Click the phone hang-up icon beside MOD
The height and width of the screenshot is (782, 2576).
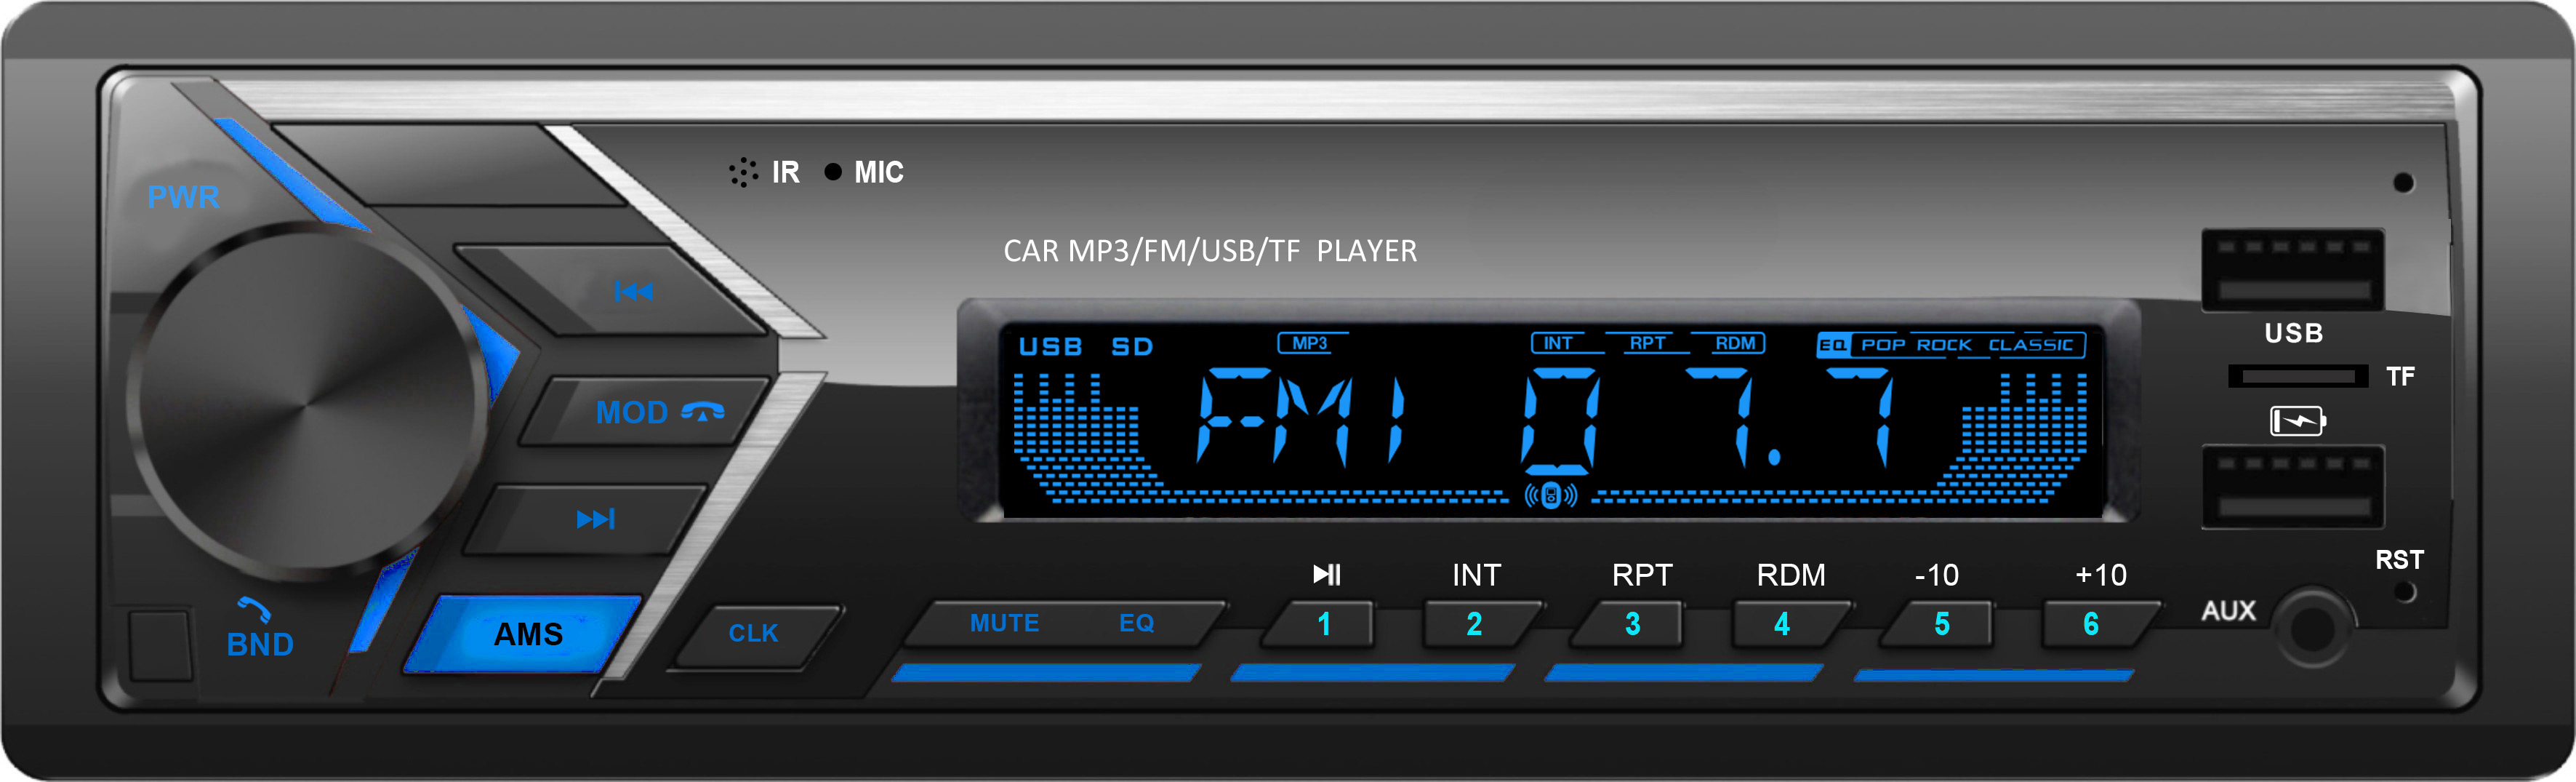coord(703,412)
